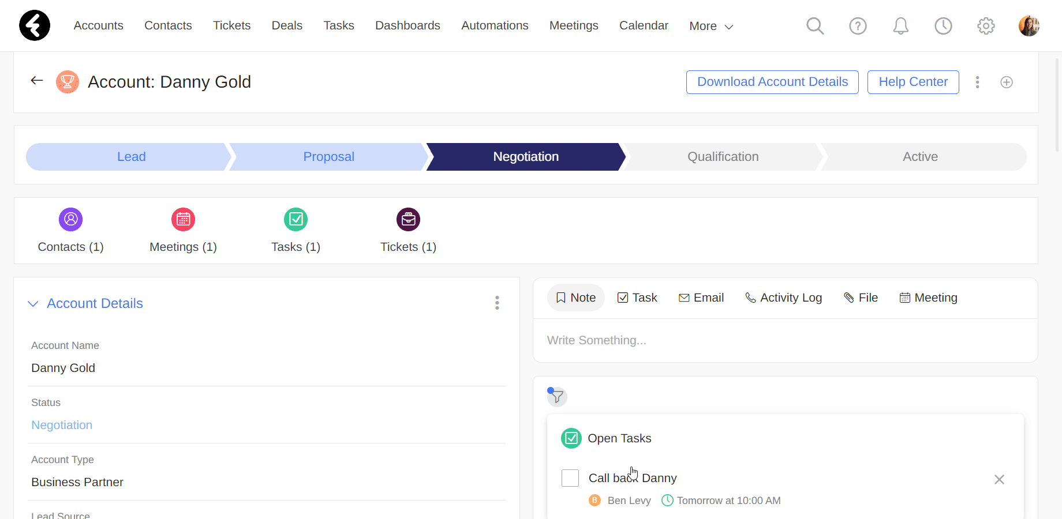Click Download Account Details button
Viewport: 1062px width, 519px height.
pos(772,82)
